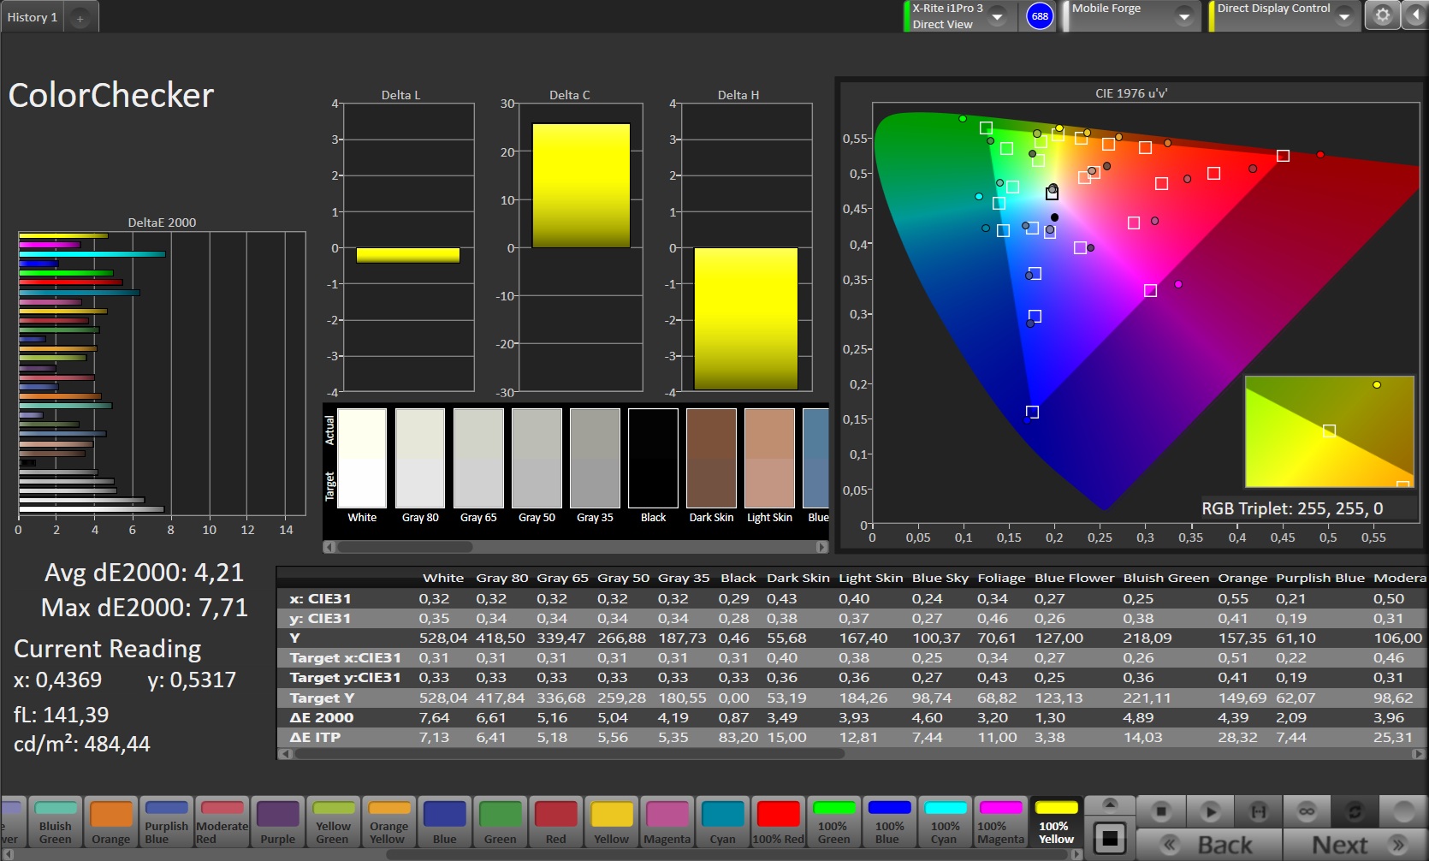1429x861 pixels.
Task: Click the Dark Skin patch comparison thumbnail
Action: pos(711,458)
